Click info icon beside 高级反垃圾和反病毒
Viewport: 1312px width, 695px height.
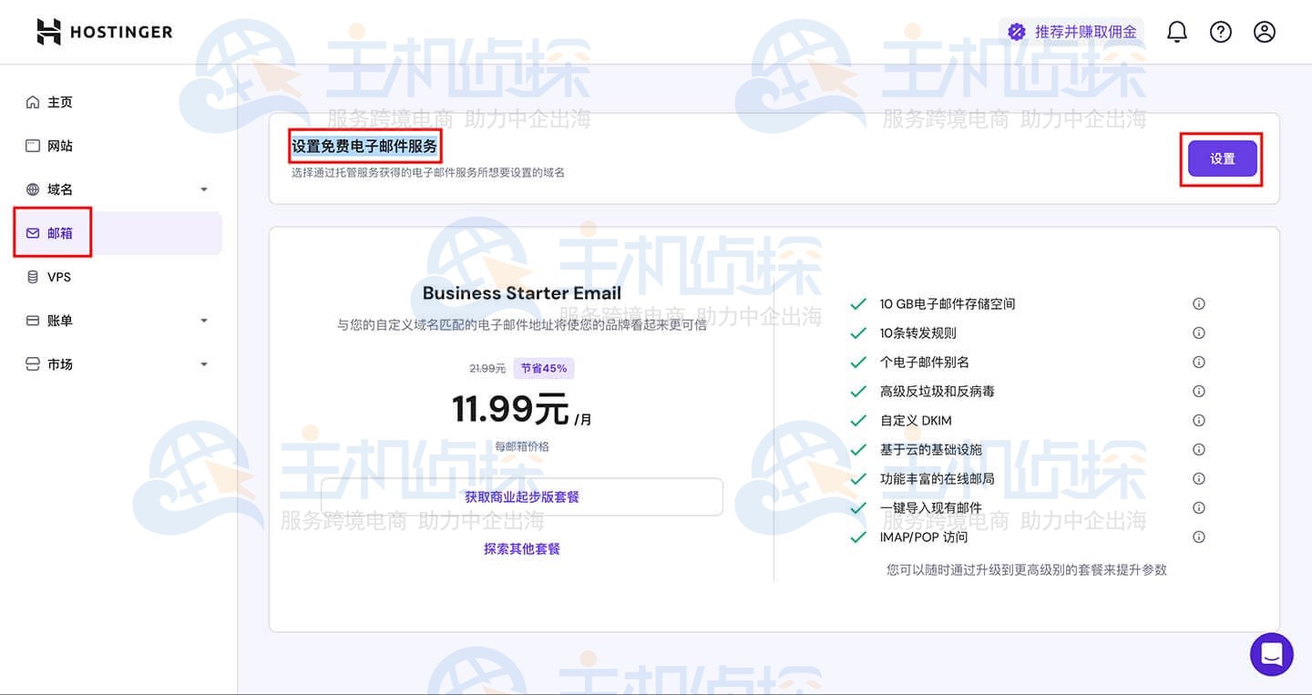click(1199, 392)
